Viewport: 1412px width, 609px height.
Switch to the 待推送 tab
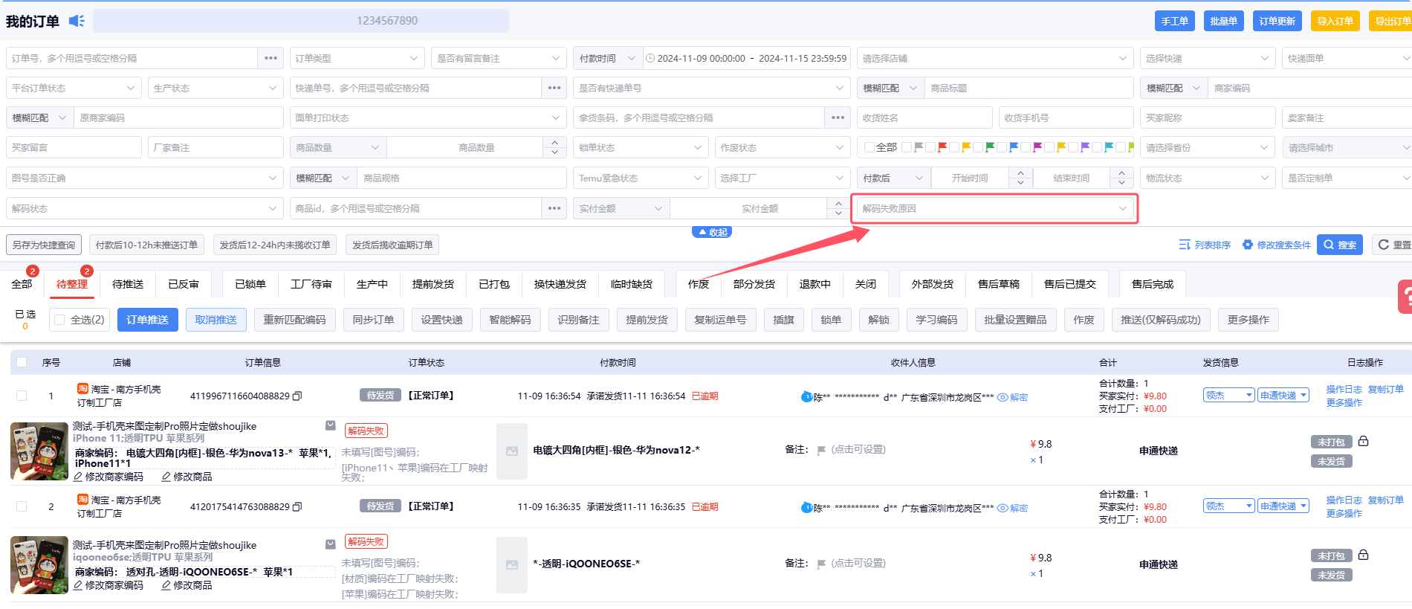(x=128, y=284)
